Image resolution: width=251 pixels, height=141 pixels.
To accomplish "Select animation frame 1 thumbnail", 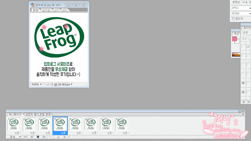I will click(14, 124).
